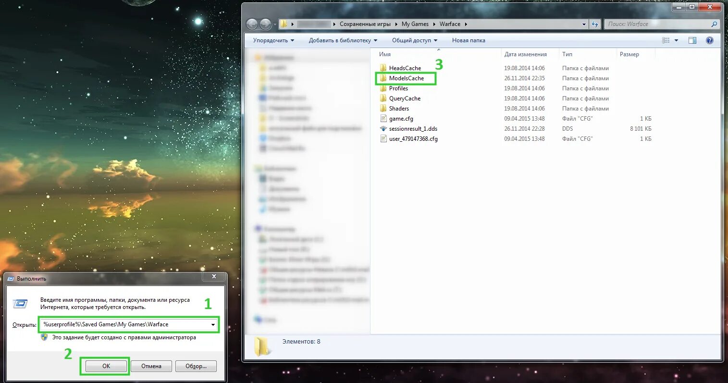The width and height of the screenshot is (728, 383).
Task: Click the 26.11.2014 22:35 date cell
Action: [524, 78]
